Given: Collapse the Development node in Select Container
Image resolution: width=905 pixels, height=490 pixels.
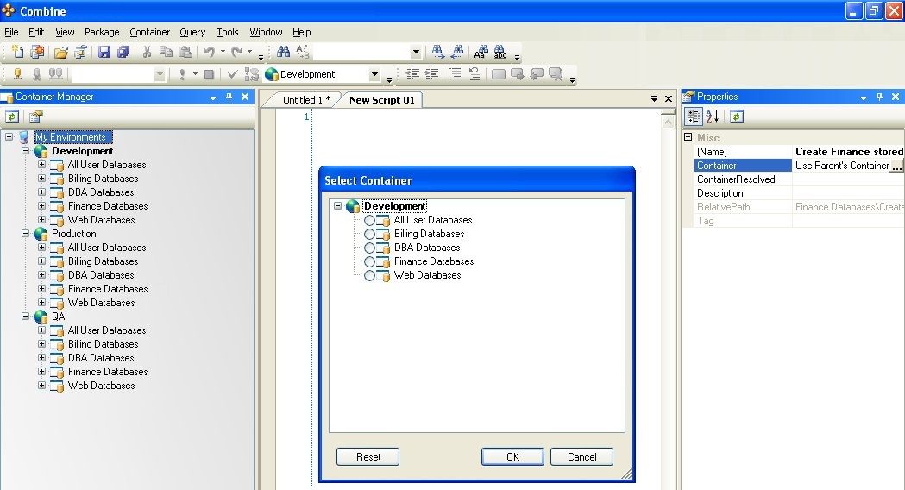Looking at the screenshot, I should 338,206.
